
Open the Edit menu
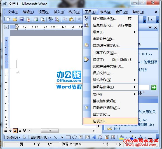coord(28,12)
